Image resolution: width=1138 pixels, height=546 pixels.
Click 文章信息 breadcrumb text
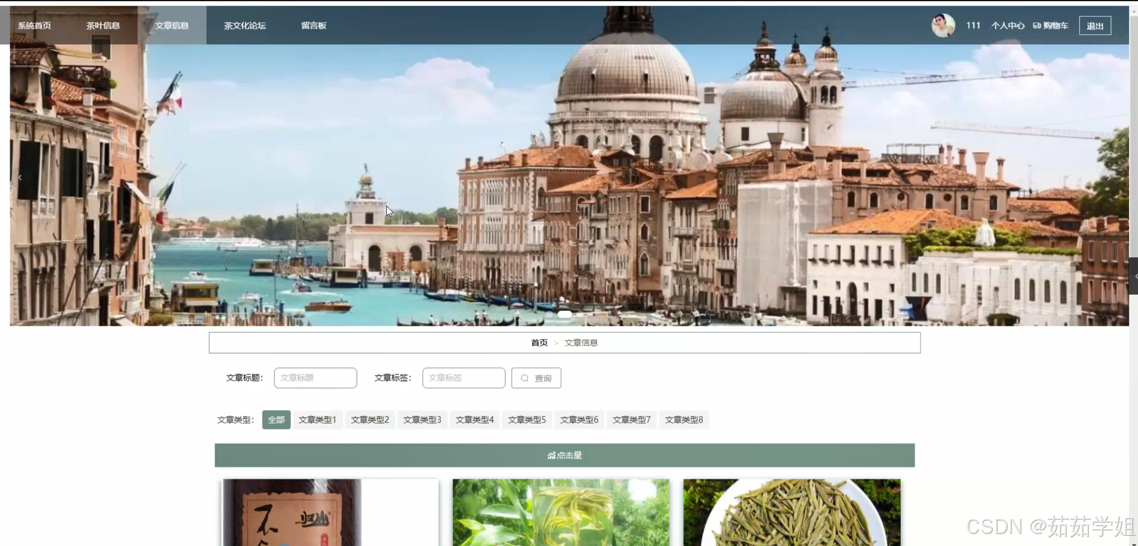pyautogui.click(x=581, y=343)
